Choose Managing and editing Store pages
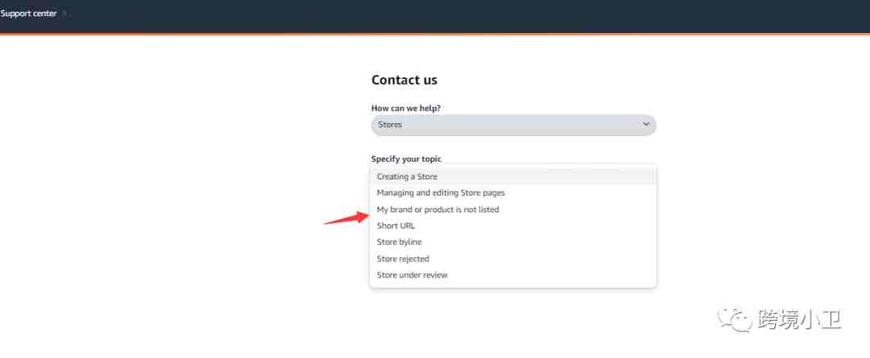 click(x=512, y=193)
